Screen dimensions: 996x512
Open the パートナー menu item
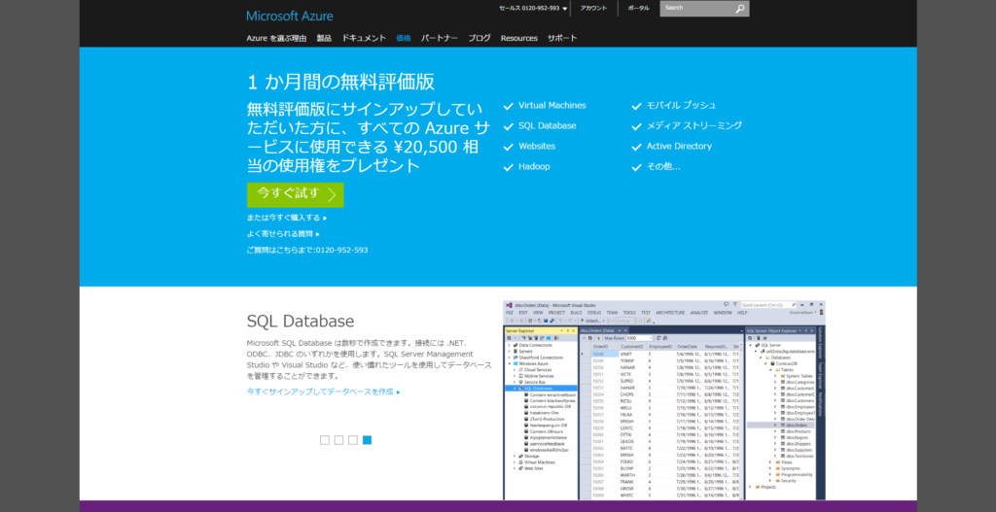tap(440, 38)
